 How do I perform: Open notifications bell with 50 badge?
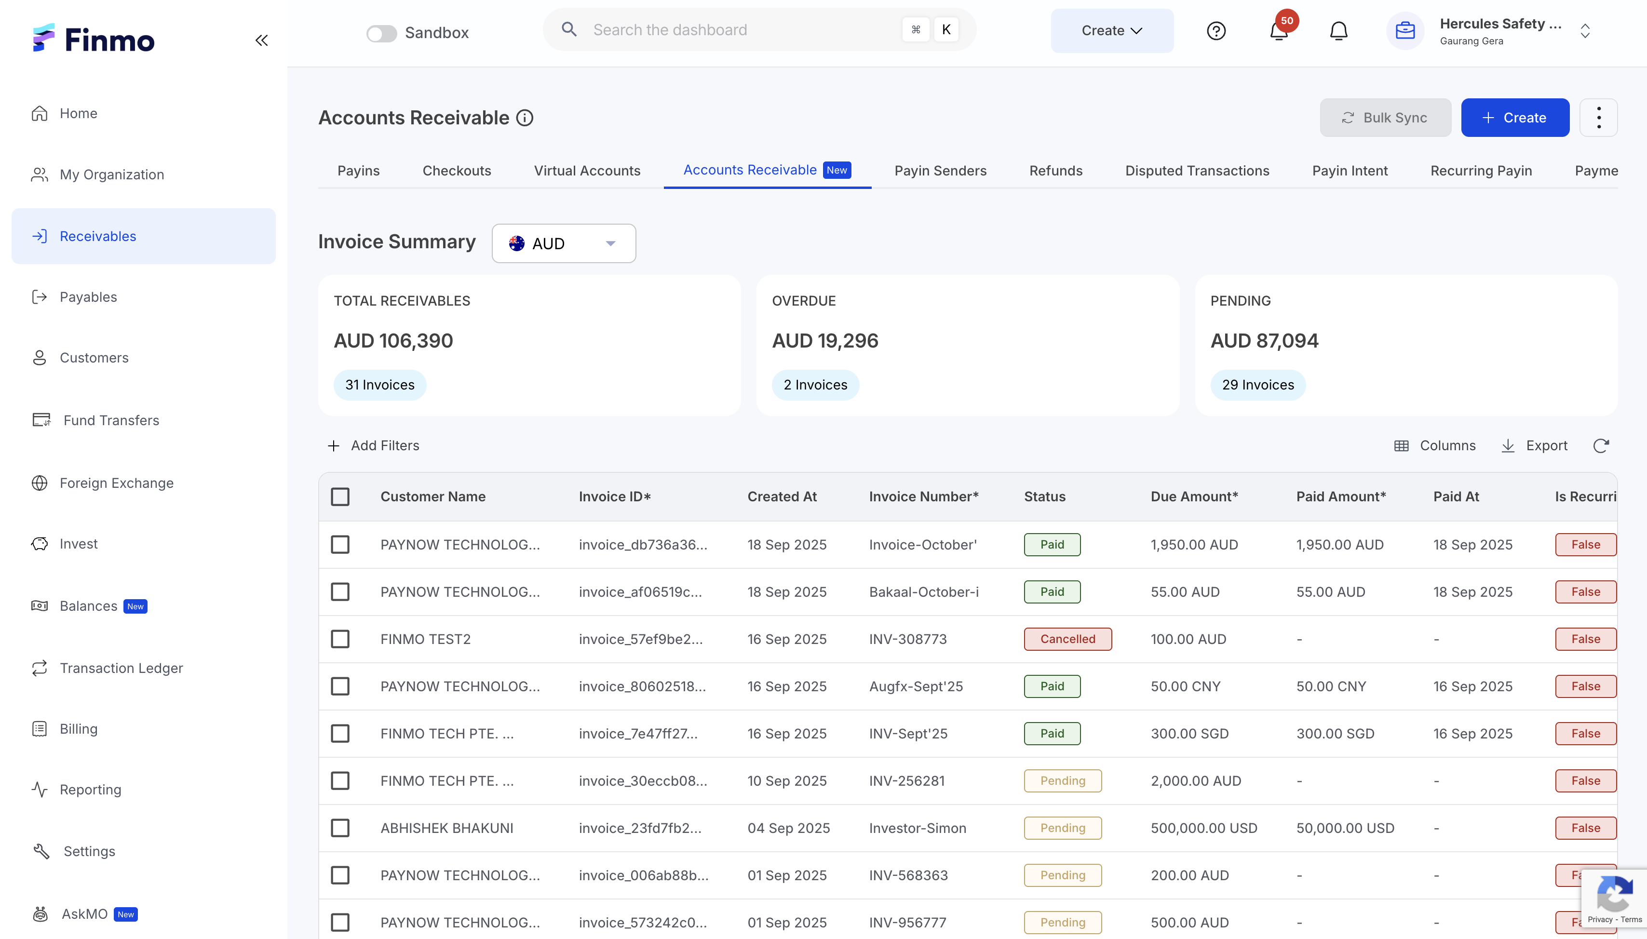point(1279,30)
